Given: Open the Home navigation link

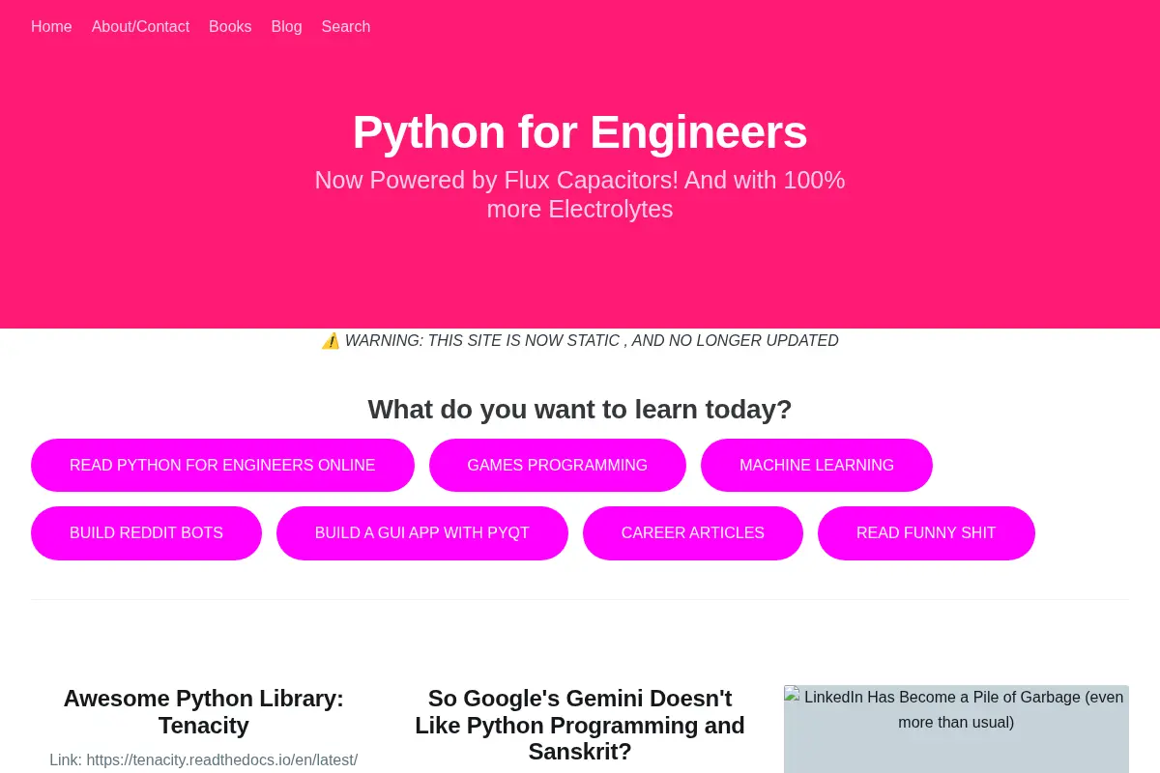Looking at the screenshot, I should pos(51,27).
